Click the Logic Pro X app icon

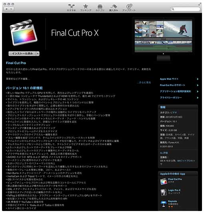click(x=164, y=192)
